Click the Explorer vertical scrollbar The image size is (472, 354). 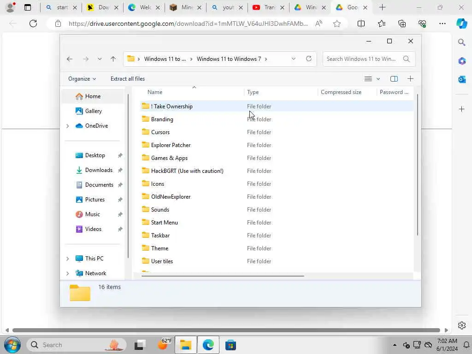(x=417, y=165)
